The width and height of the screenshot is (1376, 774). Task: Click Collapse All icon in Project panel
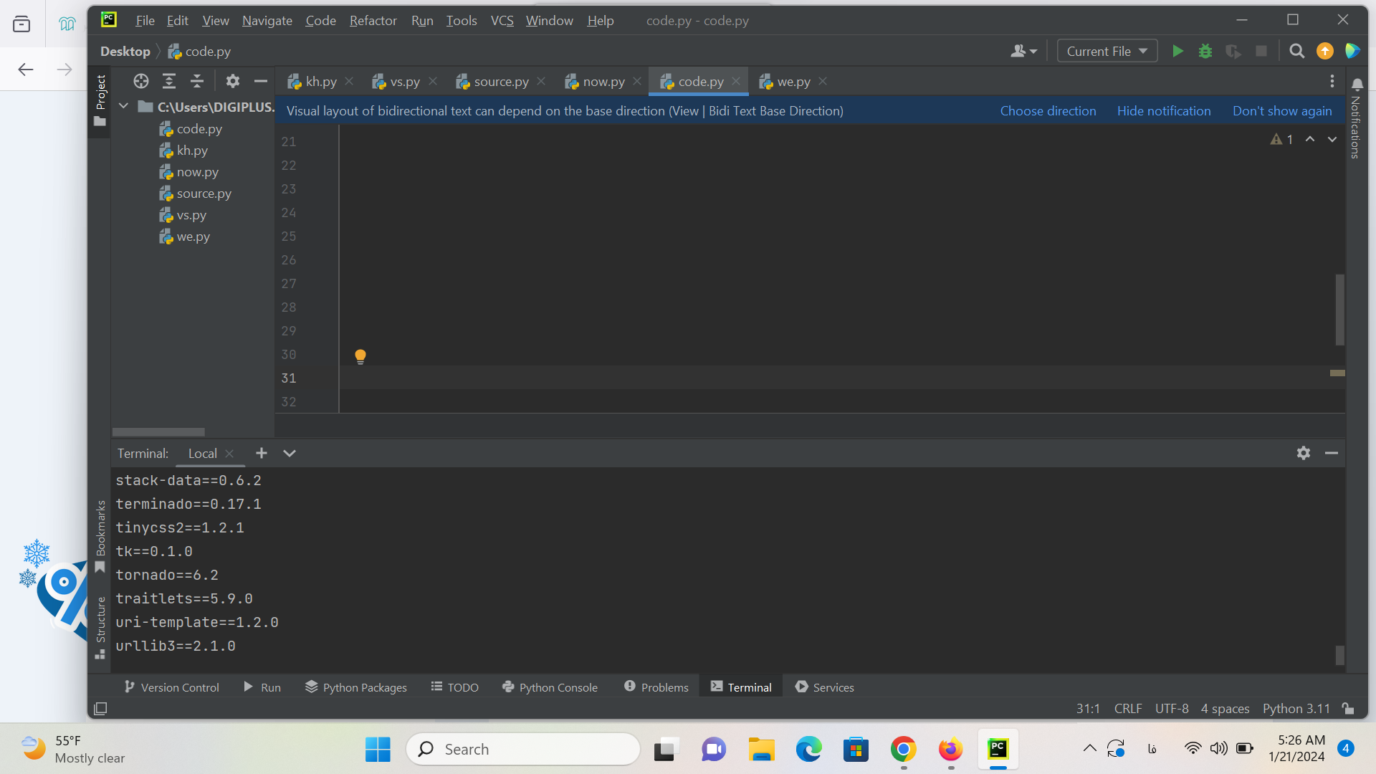pyautogui.click(x=197, y=81)
